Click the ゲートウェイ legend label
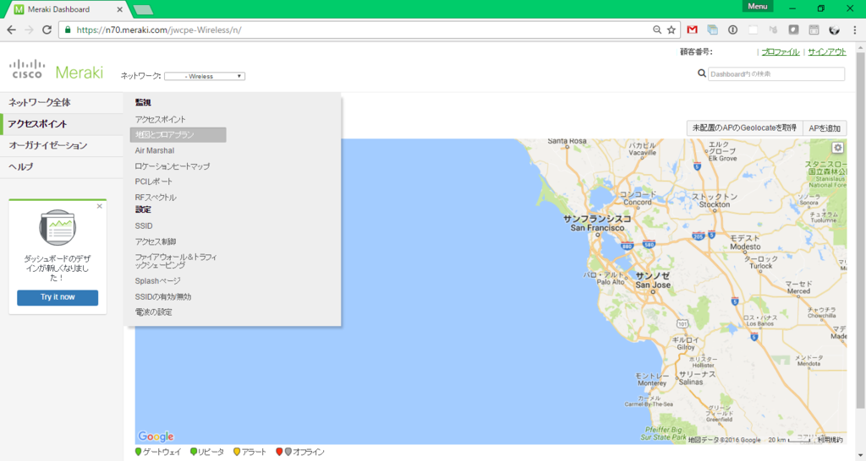 click(x=162, y=453)
